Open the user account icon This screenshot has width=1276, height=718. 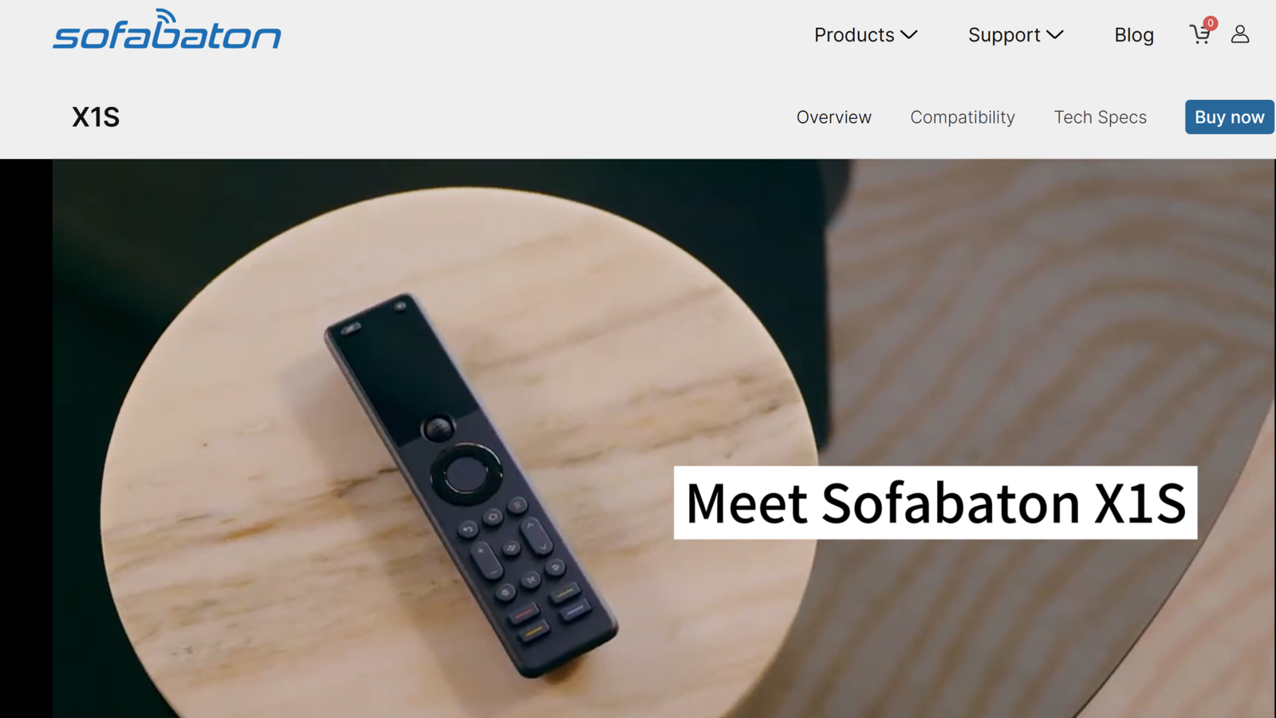click(1240, 34)
